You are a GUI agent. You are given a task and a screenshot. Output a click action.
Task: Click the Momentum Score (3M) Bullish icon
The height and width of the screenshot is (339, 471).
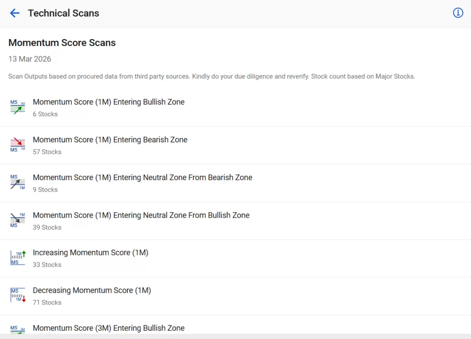17,329
